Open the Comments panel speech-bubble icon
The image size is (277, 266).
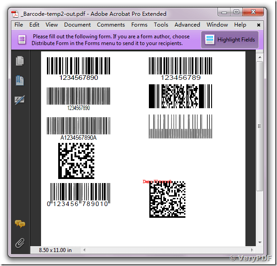[20, 224]
